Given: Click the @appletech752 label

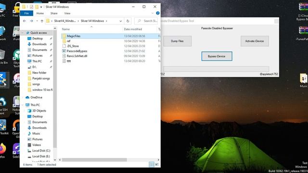Looking at the screenshot, I should pyautogui.click(x=269, y=74).
